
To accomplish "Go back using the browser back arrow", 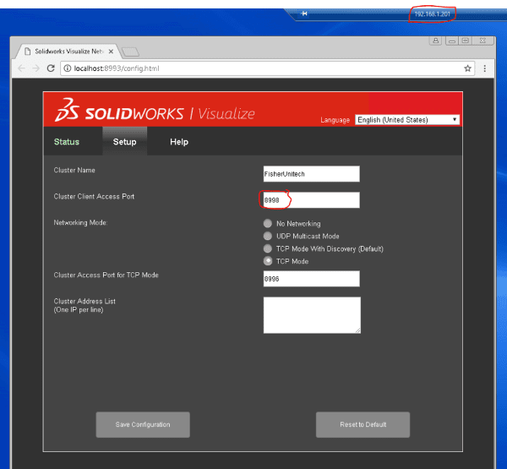I will 22,68.
